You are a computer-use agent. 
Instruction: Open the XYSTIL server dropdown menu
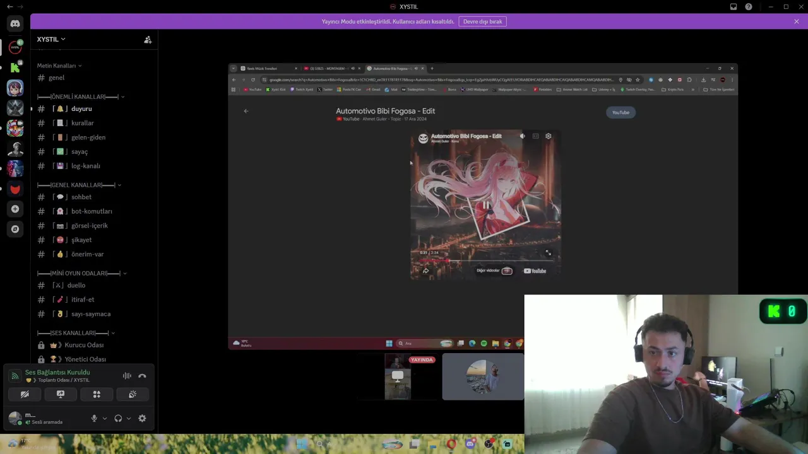pyautogui.click(x=51, y=39)
